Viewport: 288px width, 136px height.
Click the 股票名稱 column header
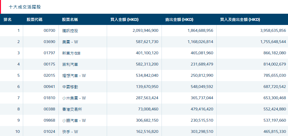pos(70,20)
